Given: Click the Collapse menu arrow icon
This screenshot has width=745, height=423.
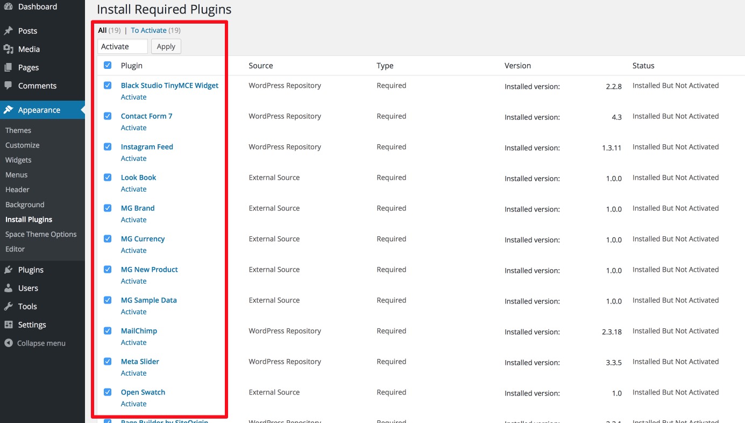Looking at the screenshot, I should click(x=9, y=343).
